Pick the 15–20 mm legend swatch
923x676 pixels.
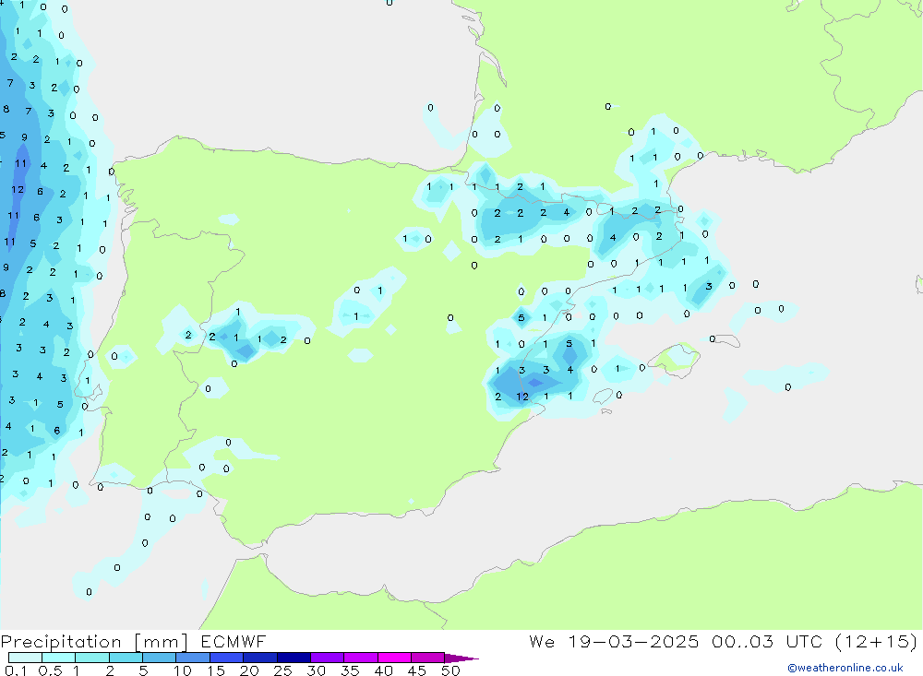point(227,658)
